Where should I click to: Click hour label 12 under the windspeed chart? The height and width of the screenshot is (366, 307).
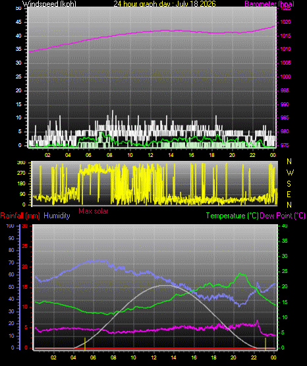pyautogui.click(x=150, y=155)
